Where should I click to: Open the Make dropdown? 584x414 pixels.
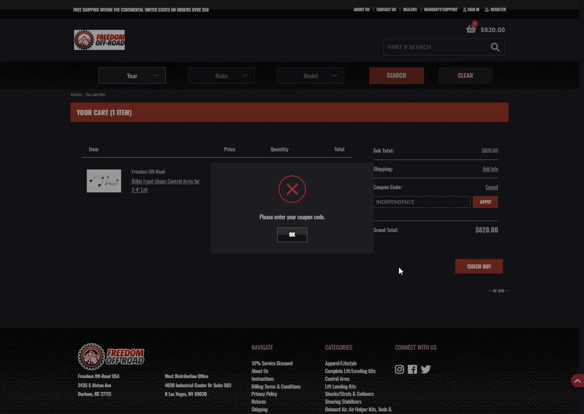coord(221,76)
